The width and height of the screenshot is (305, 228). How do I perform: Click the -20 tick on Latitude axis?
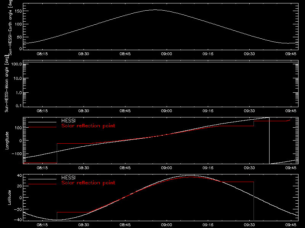[x=18, y=209]
